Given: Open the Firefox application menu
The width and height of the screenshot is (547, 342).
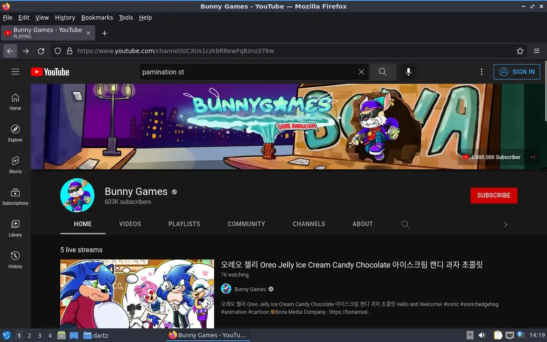Looking at the screenshot, I should click(x=537, y=51).
